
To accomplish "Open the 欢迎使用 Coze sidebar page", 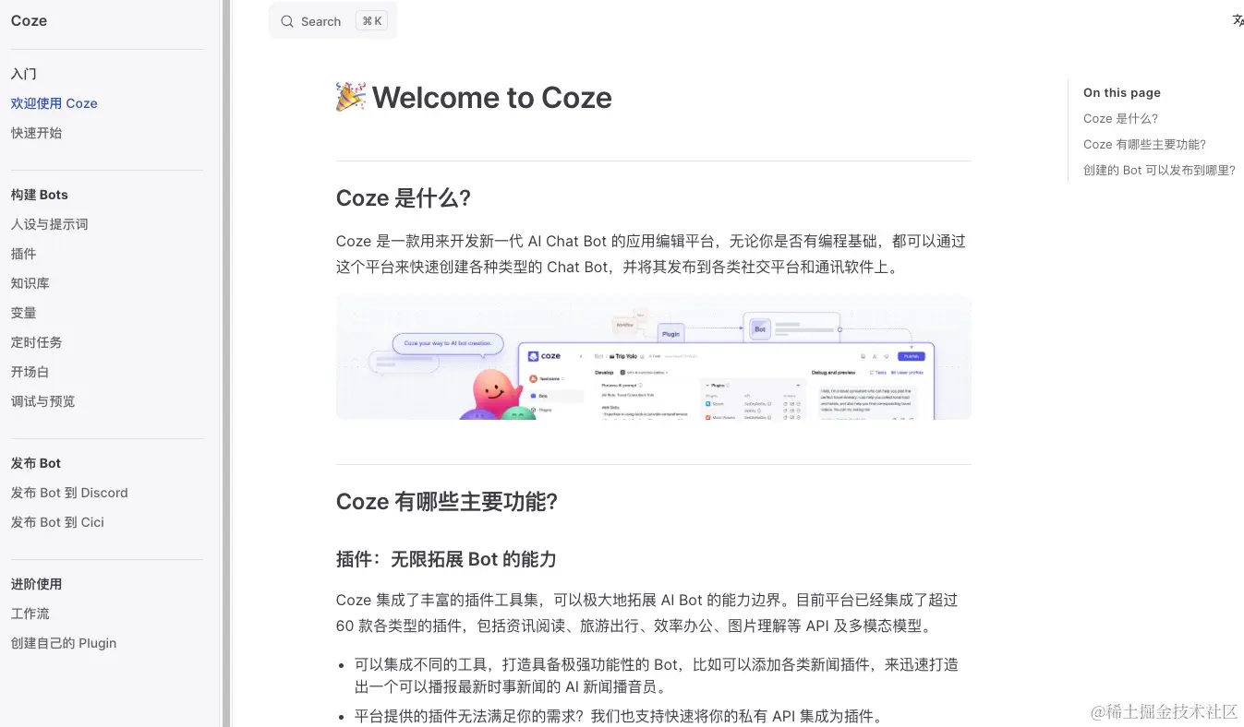I will [54, 103].
